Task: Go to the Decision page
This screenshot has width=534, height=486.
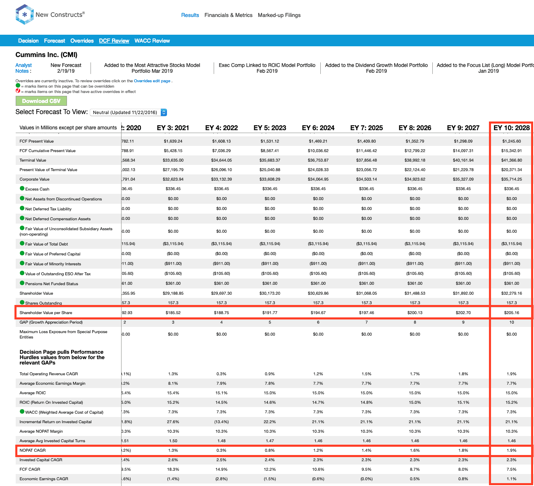Action: click(29, 41)
